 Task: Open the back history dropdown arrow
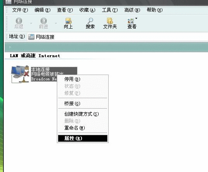(31, 23)
